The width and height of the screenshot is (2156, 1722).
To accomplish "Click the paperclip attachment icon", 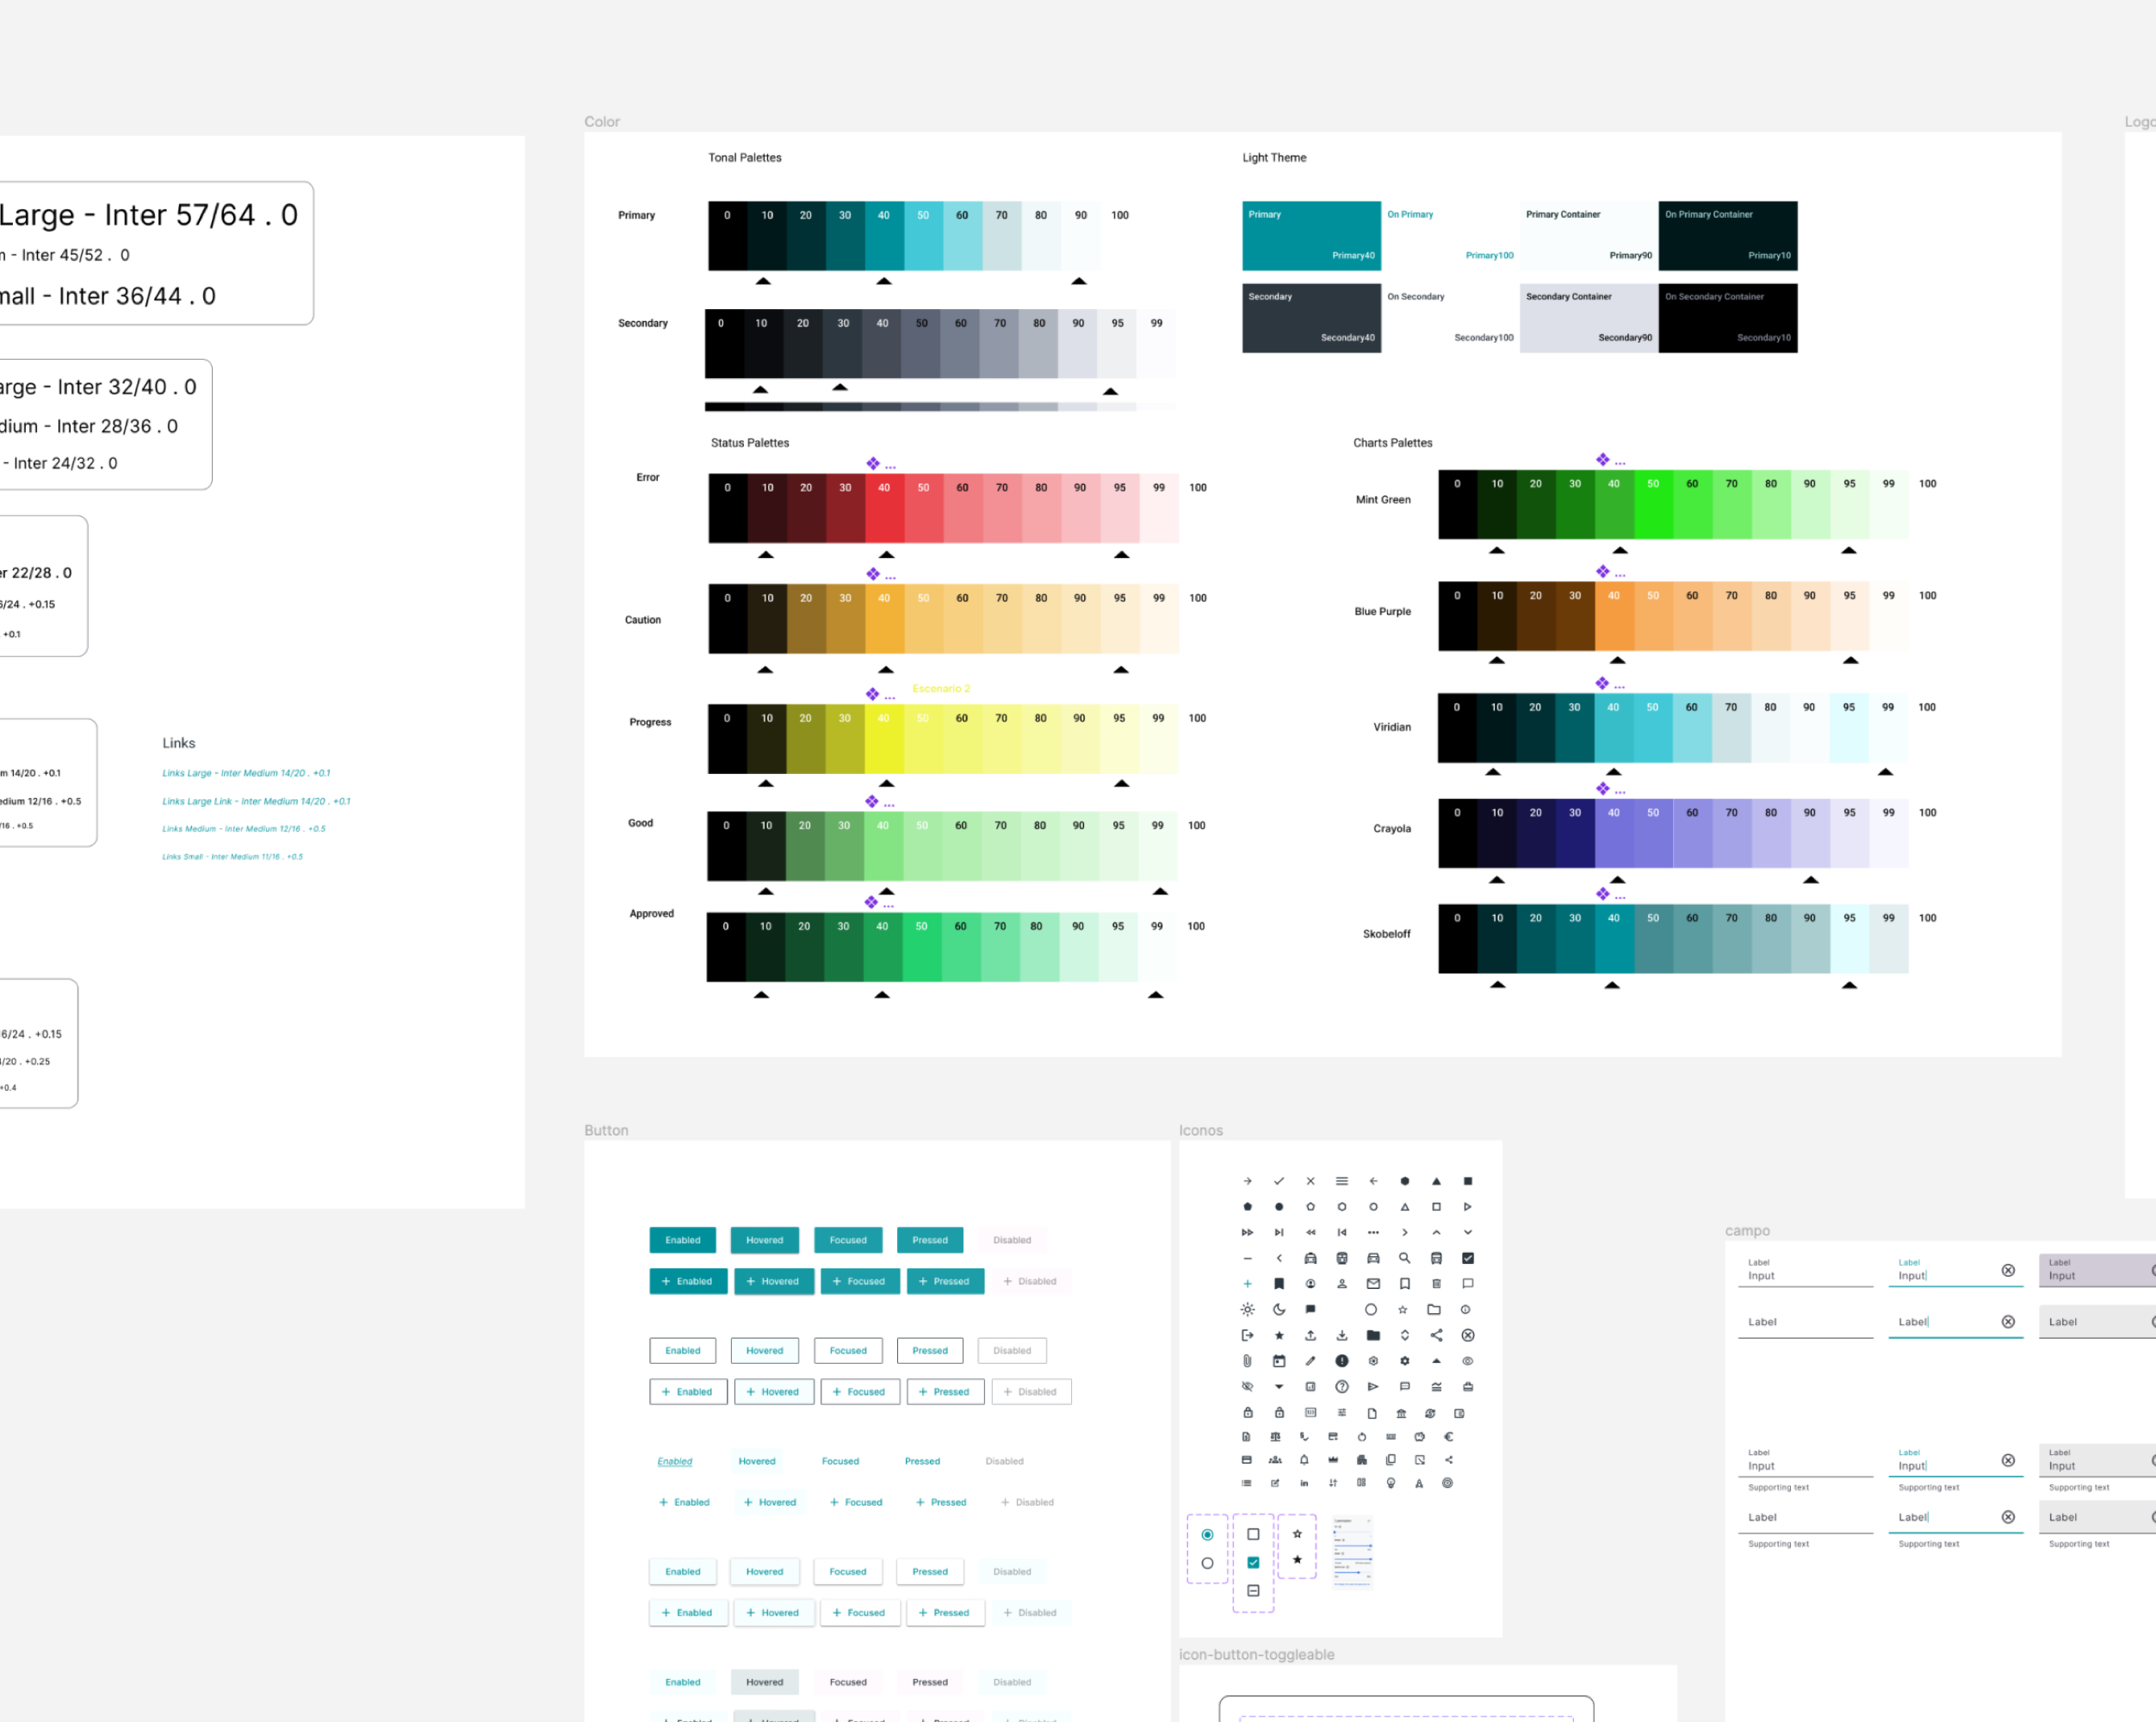I will point(1248,1361).
